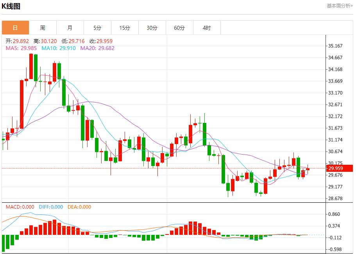Click the K线图 title
This screenshot has height=254, width=356.
(12, 6)
